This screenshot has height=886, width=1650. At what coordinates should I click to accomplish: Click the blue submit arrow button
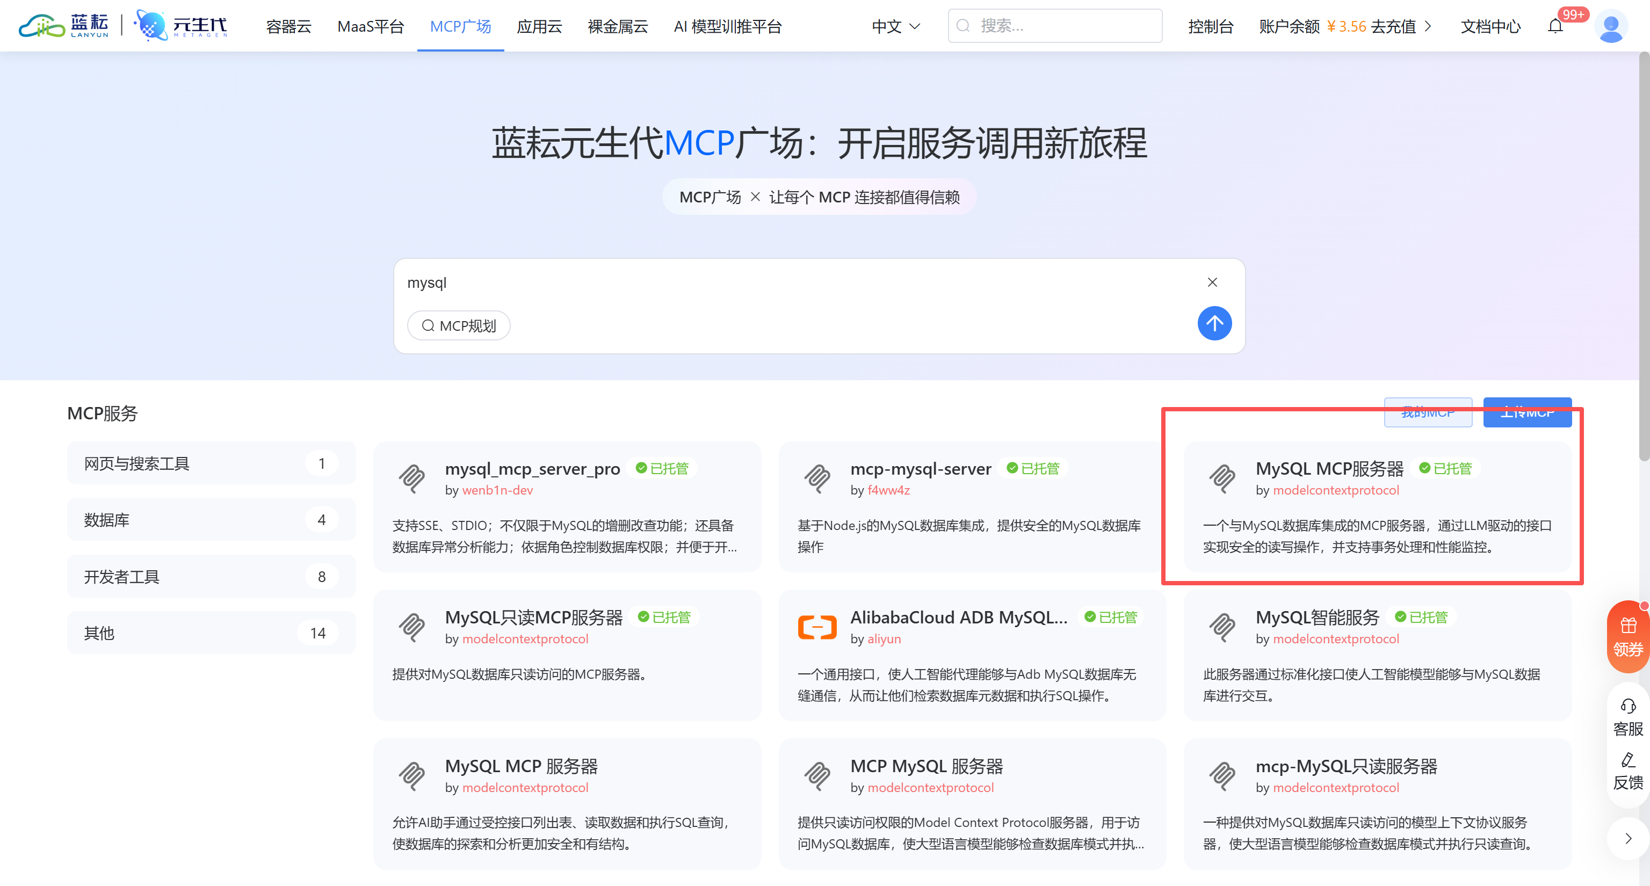pos(1214,323)
